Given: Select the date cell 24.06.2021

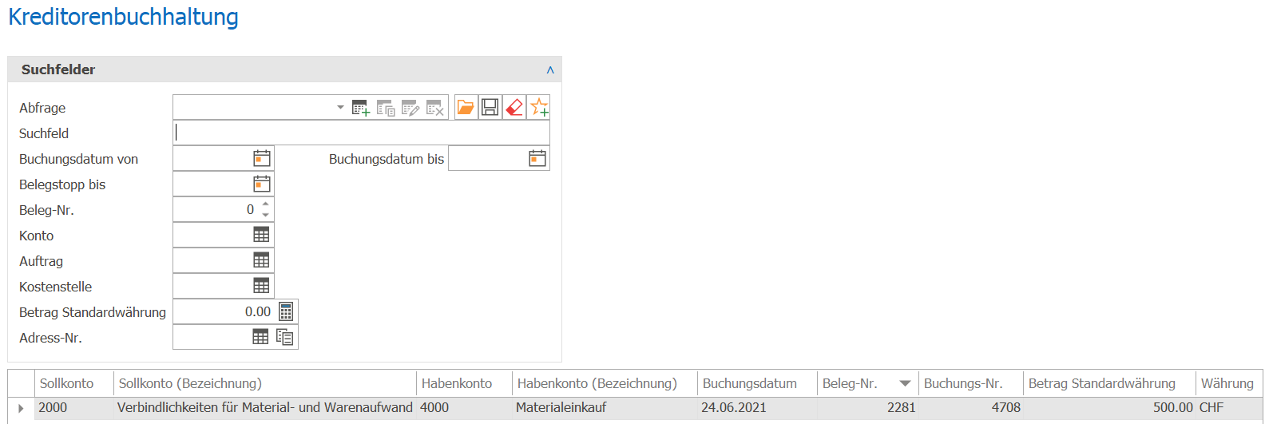Looking at the screenshot, I should pos(757,407).
